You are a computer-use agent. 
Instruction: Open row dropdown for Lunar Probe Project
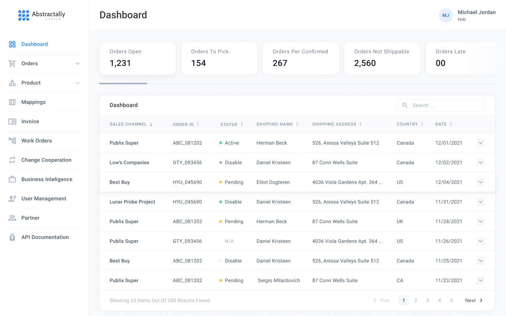[x=481, y=202]
